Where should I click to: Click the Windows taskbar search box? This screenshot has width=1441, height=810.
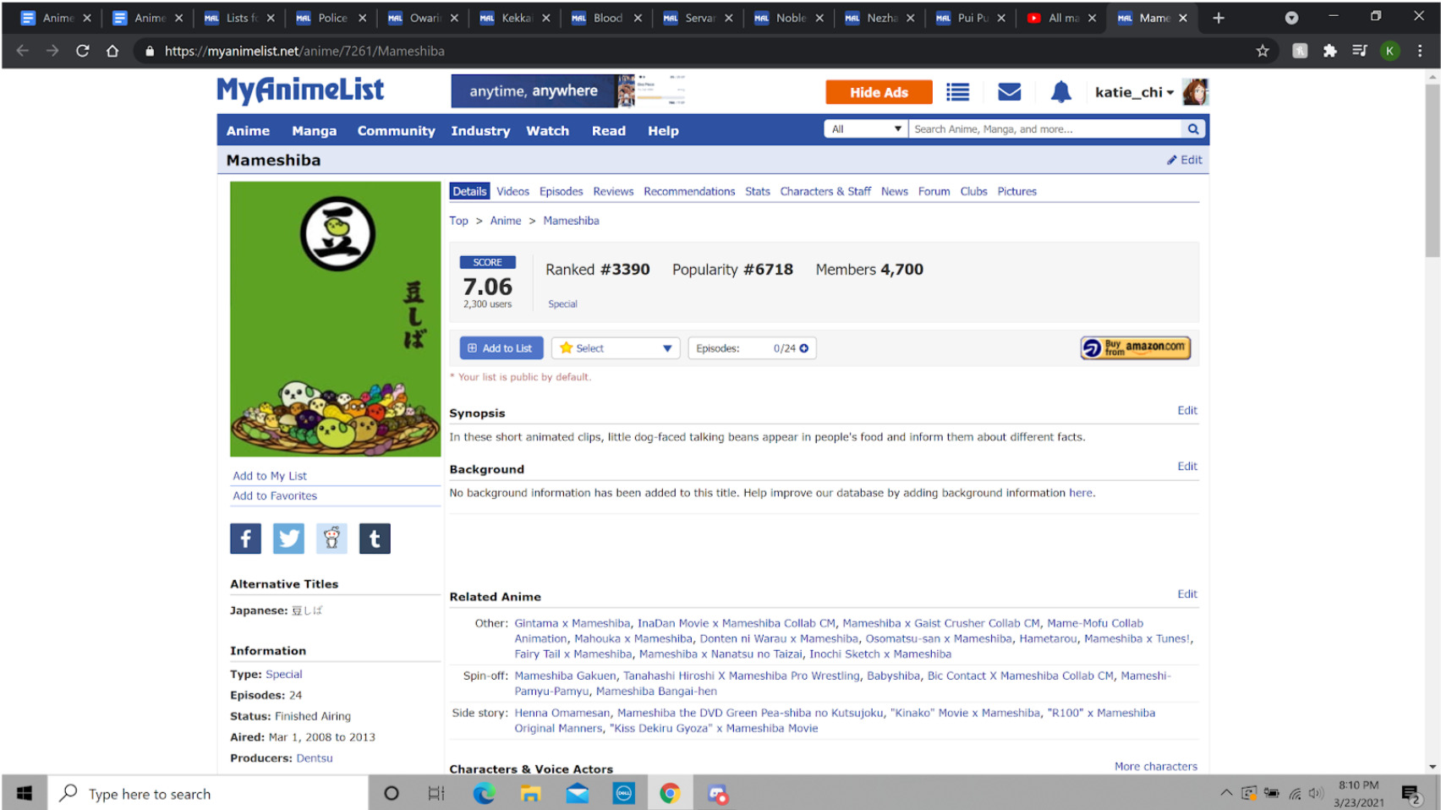tap(208, 793)
